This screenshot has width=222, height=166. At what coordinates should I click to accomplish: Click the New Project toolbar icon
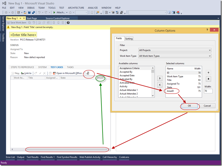click(18, 12)
